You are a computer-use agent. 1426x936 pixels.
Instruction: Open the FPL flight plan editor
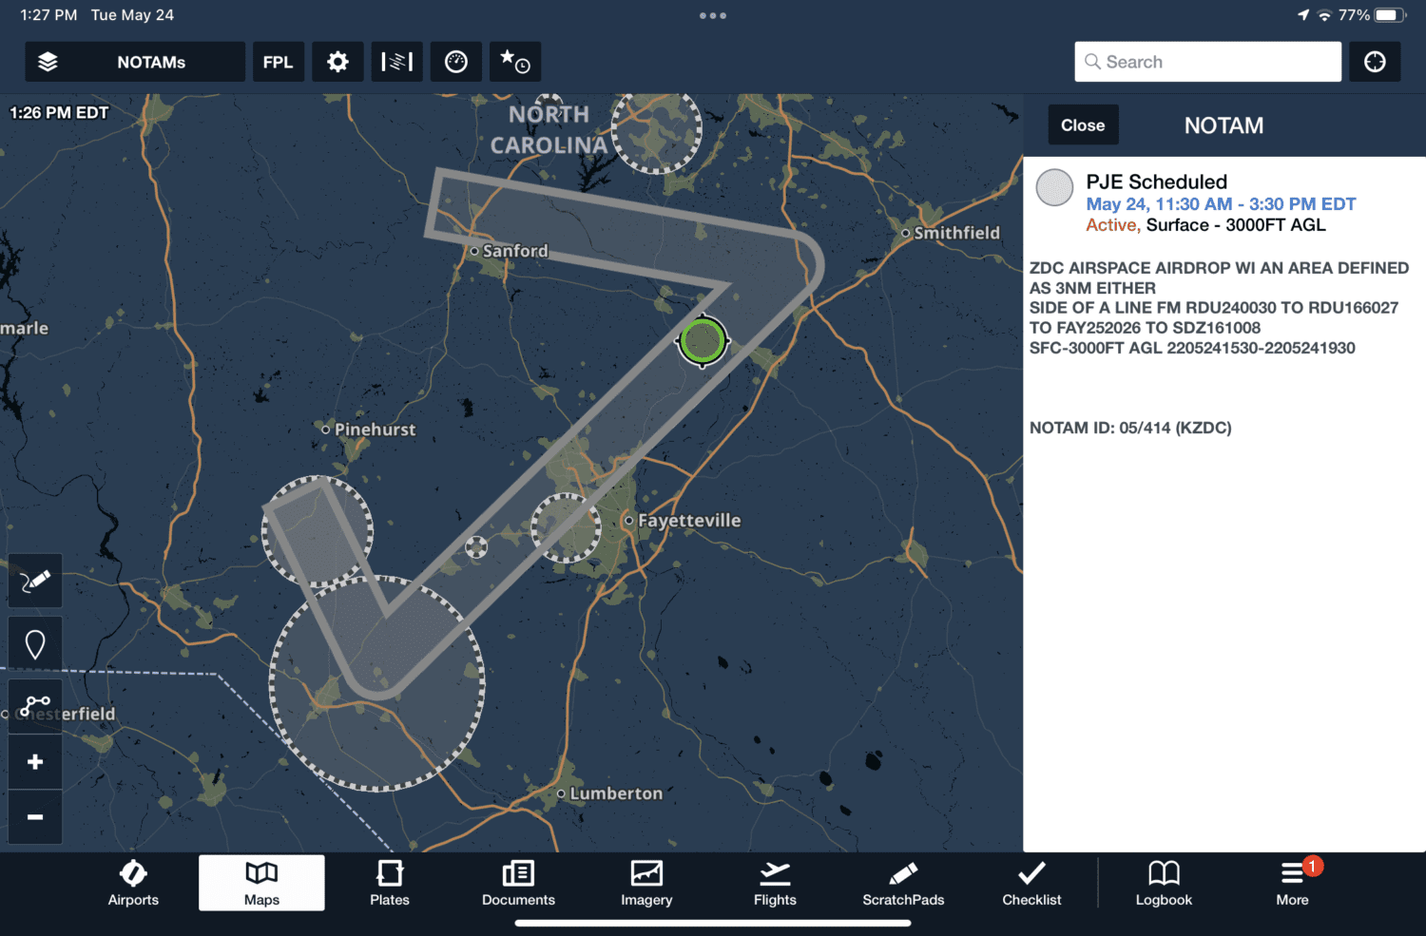pyautogui.click(x=278, y=61)
